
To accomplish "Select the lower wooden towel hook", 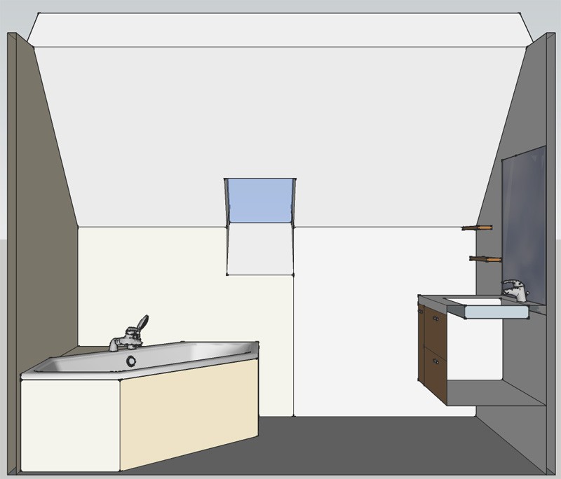I will pos(485,259).
